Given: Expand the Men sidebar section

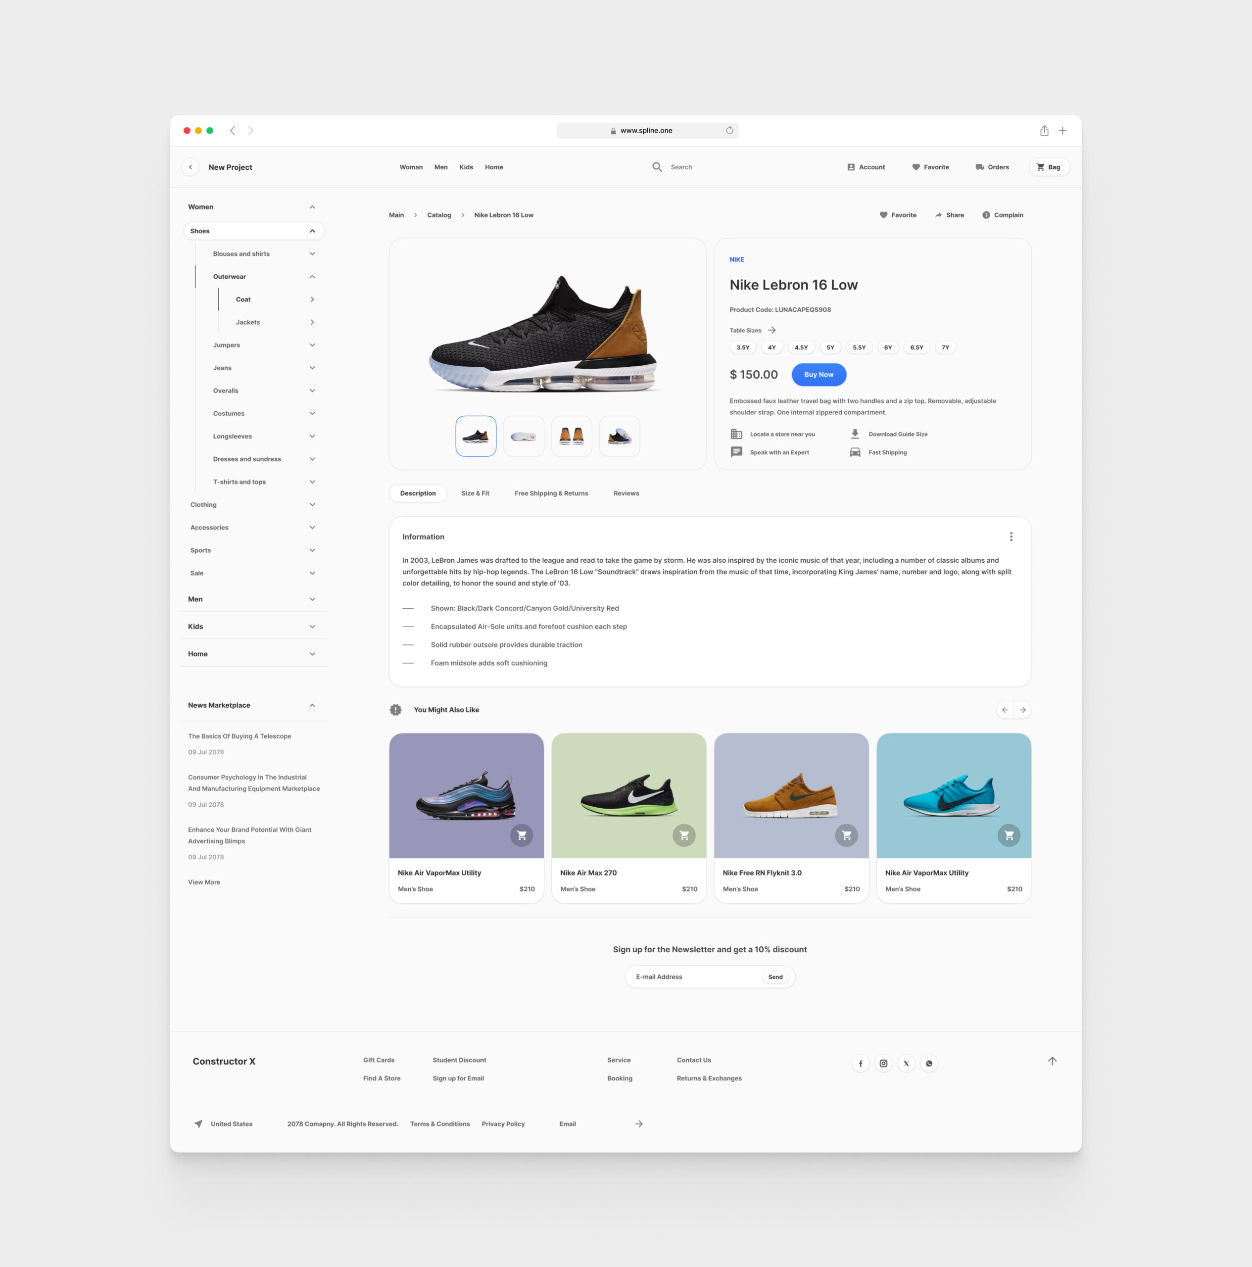Looking at the screenshot, I should click(x=312, y=599).
